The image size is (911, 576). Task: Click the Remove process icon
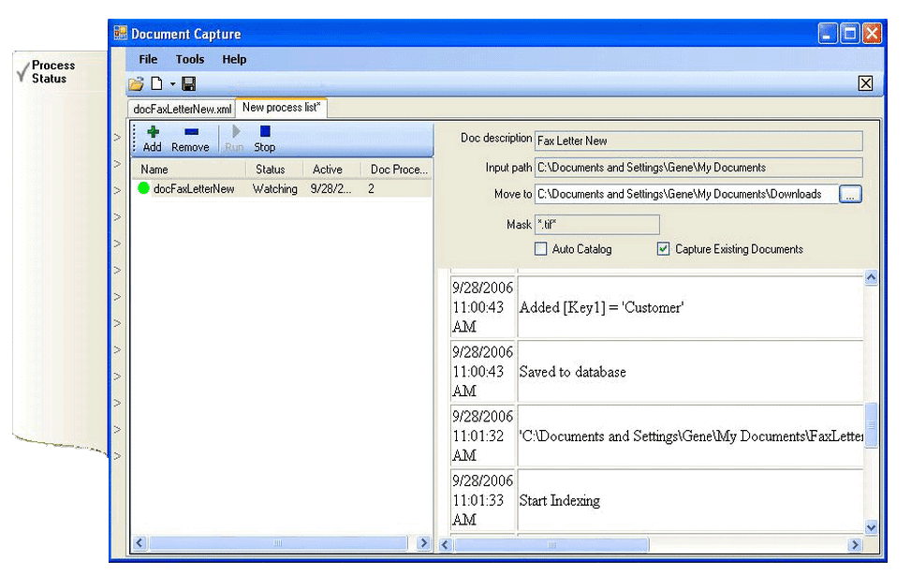coord(190,134)
